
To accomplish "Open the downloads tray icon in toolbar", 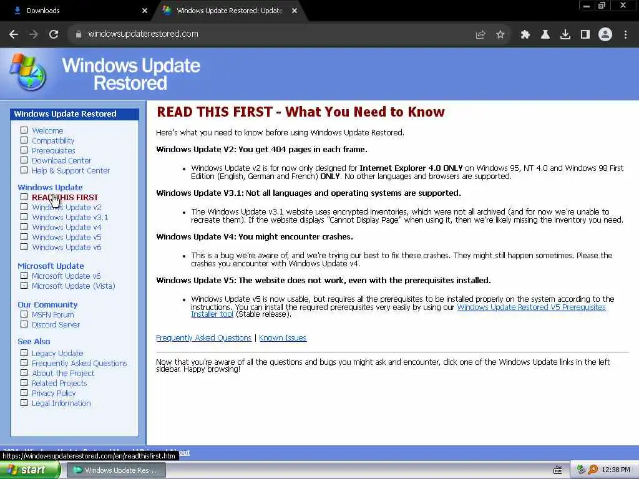I will pos(565,35).
